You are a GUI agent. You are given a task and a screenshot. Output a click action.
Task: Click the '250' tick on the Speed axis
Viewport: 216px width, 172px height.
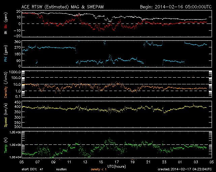(x=18, y=123)
